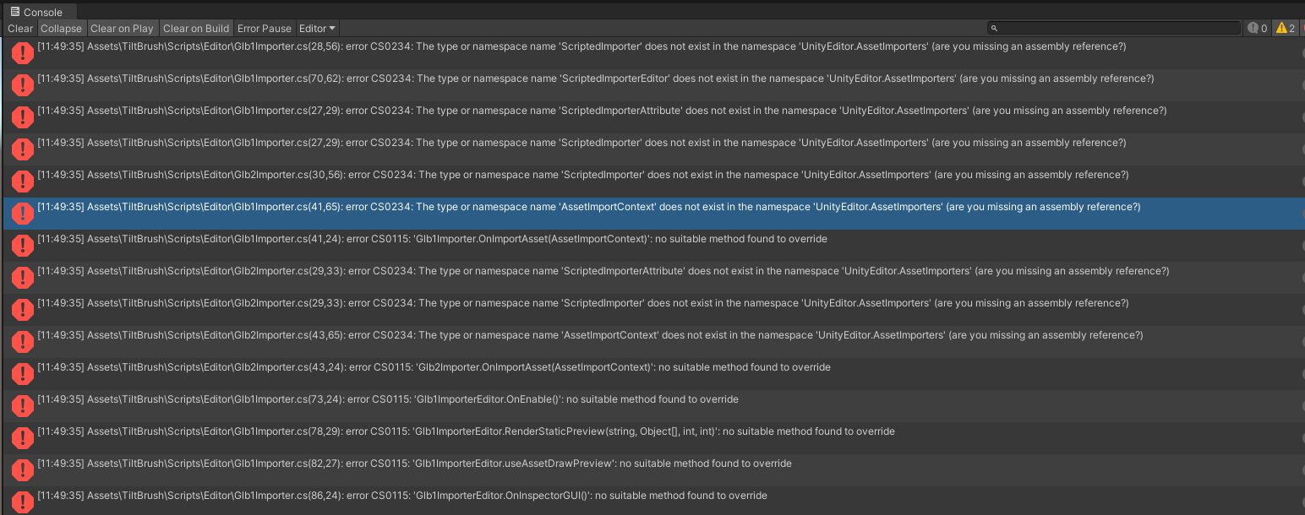
Task: Click inside the console search field
Action: [1116, 27]
